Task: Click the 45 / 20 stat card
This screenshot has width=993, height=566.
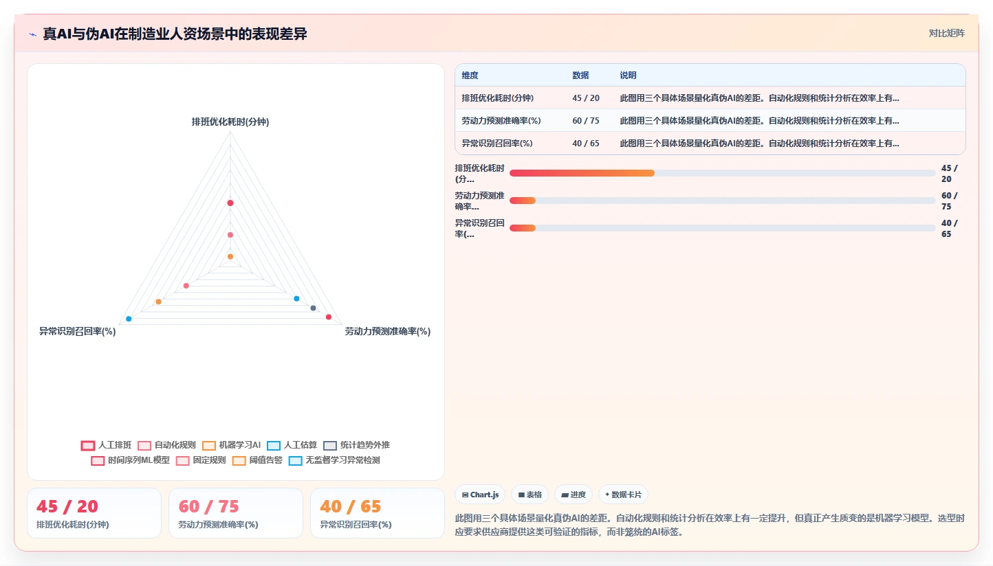Action: [94, 513]
